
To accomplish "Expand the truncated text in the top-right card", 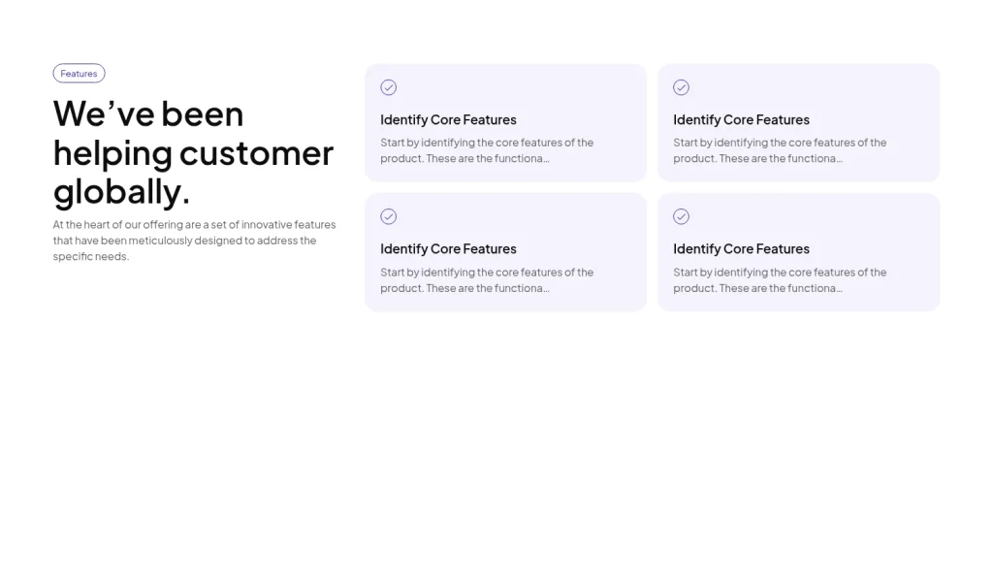I will [x=780, y=150].
